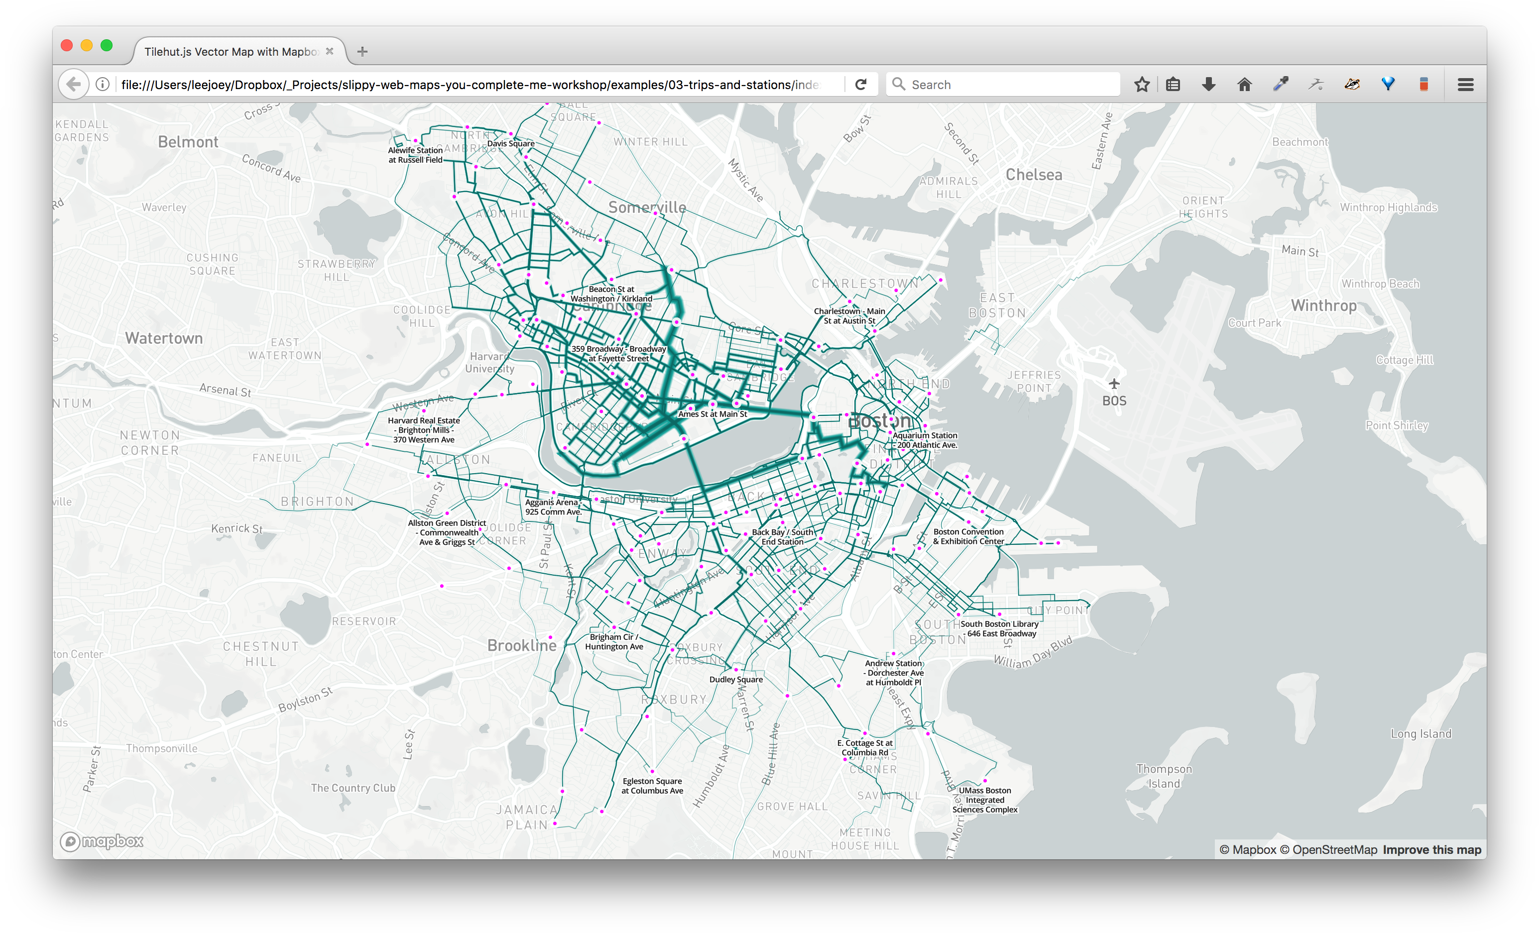Open the bookmarks list icon

coord(1173,84)
